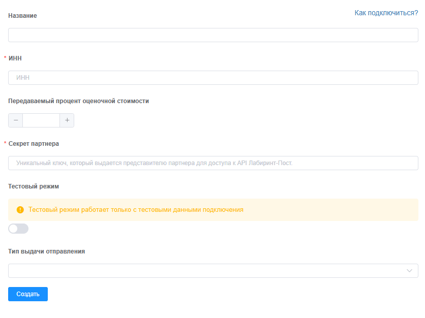Click the Тип выдачи отправления label
The image size is (425, 318).
click(x=47, y=251)
